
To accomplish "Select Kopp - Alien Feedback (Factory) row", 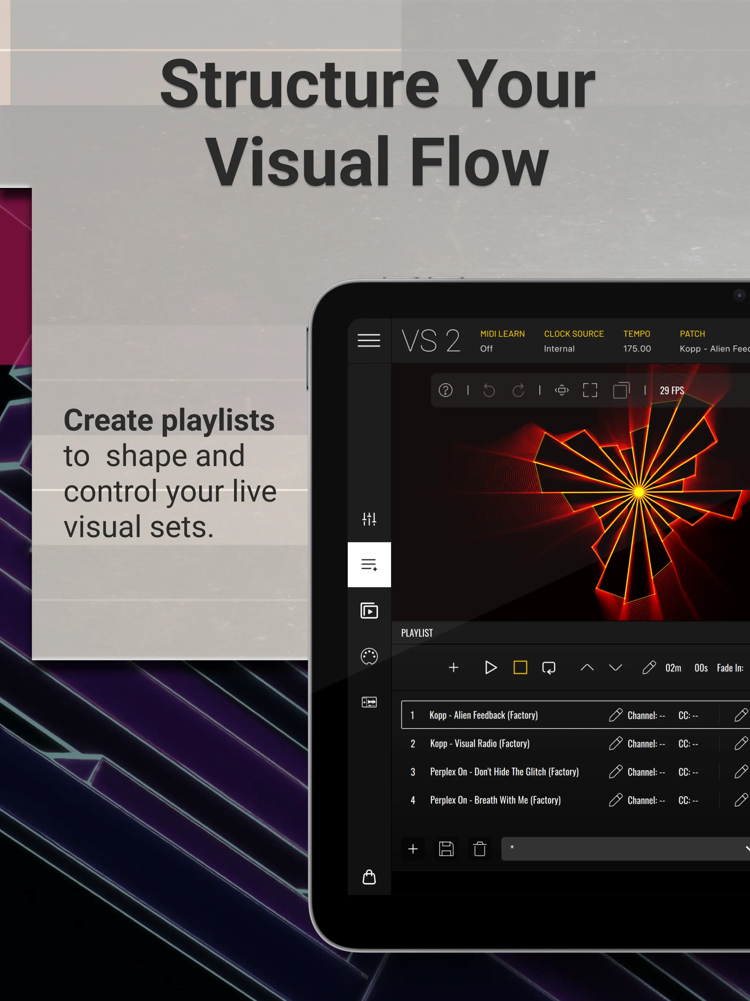I will coord(575,715).
